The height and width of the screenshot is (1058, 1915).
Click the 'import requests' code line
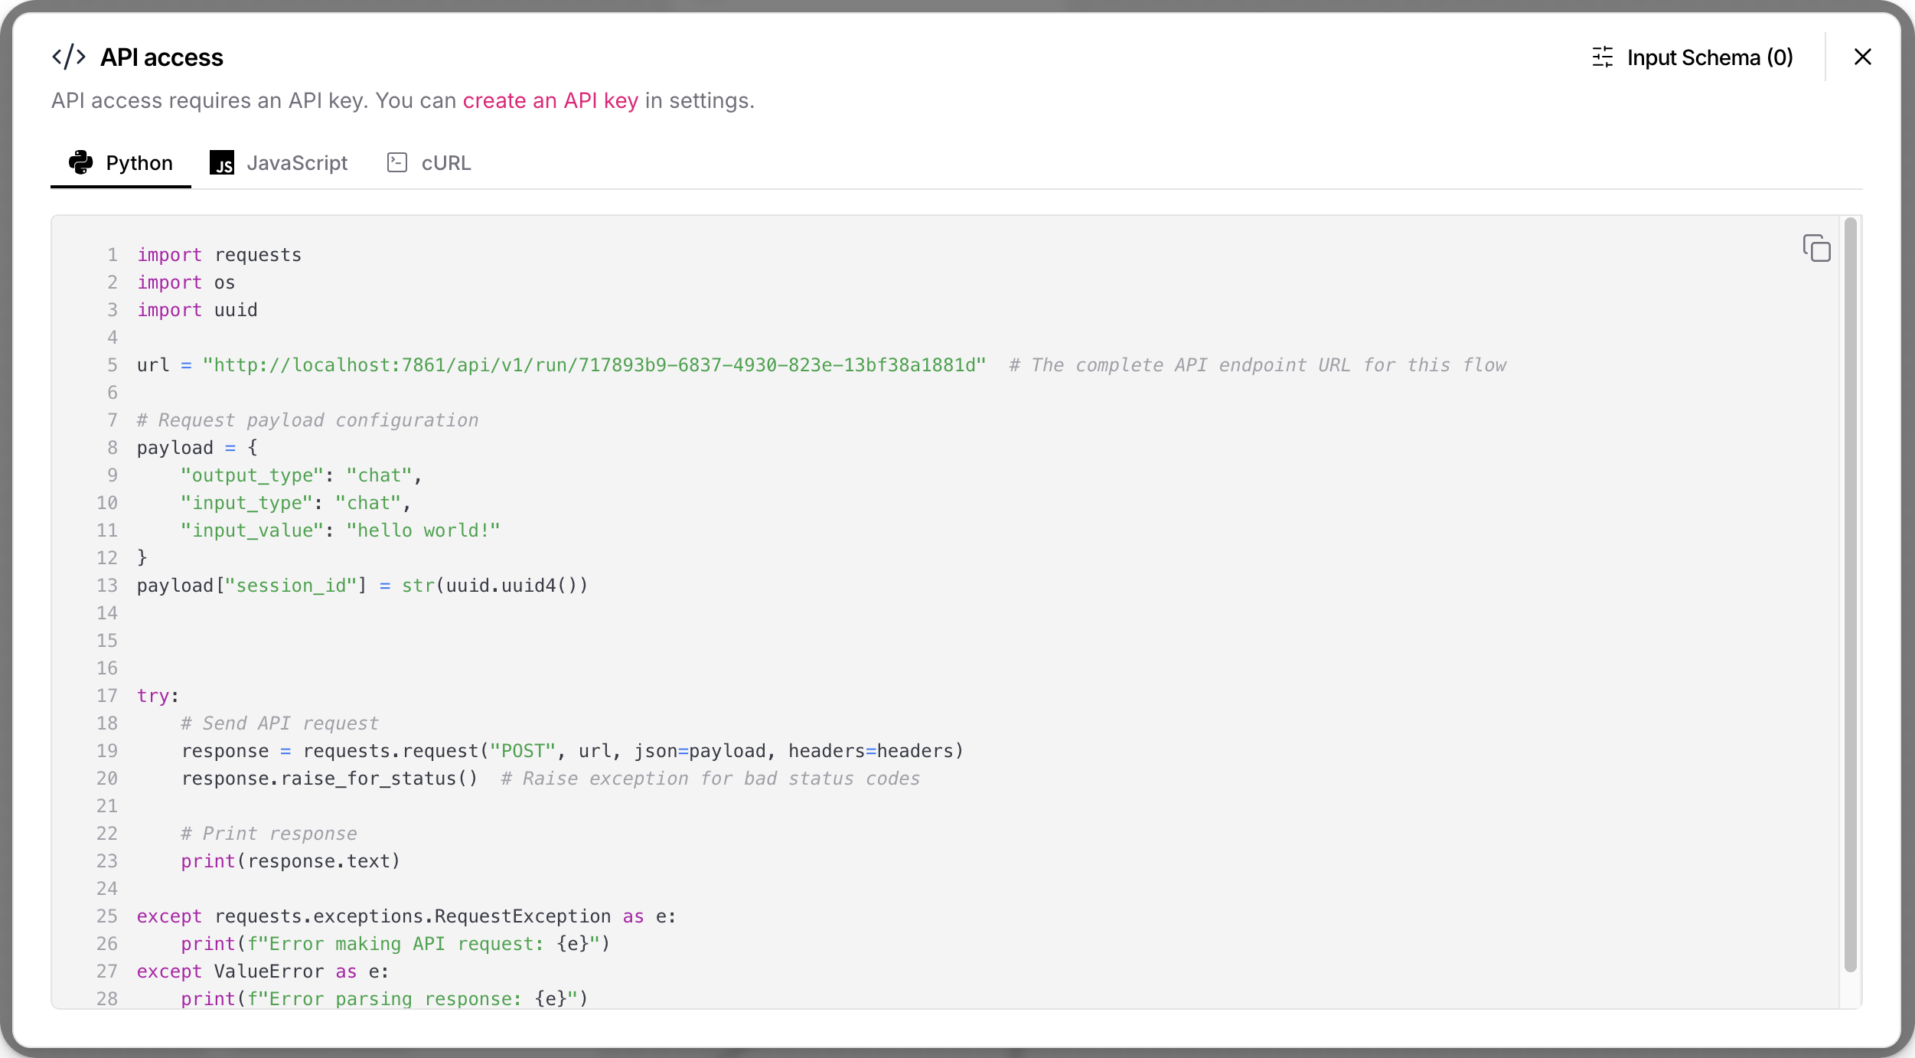click(x=219, y=255)
